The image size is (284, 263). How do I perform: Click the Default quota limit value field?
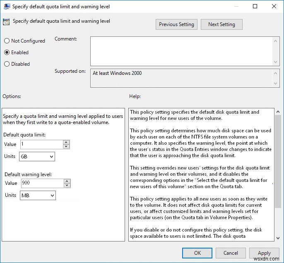[42, 144]
